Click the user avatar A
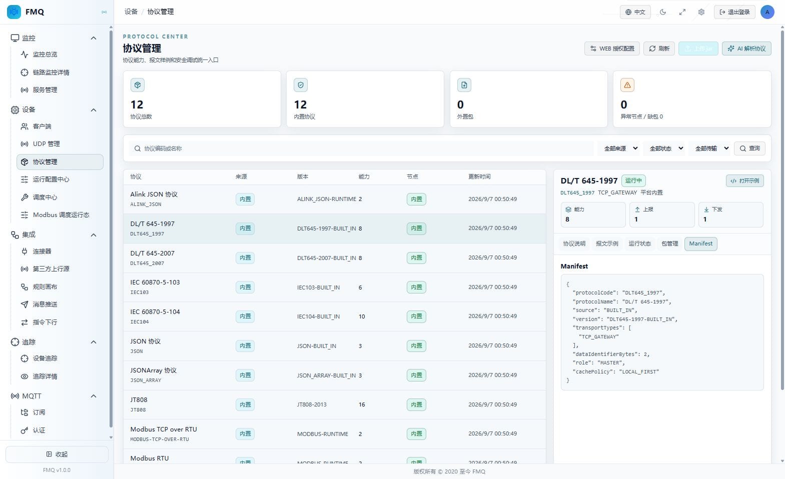Viewport: 785px width, 479px height. click(x=767, y=12)
